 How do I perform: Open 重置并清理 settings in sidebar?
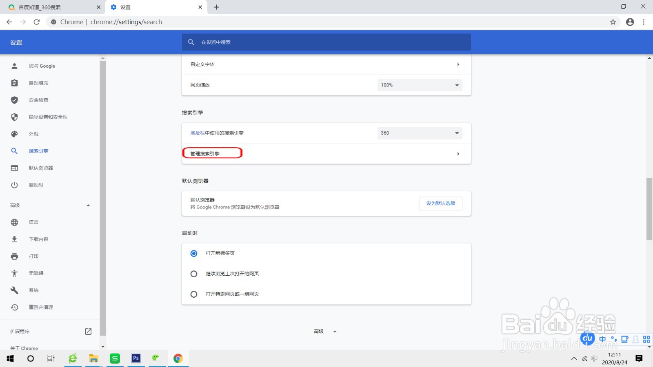[x=41, y=307]
